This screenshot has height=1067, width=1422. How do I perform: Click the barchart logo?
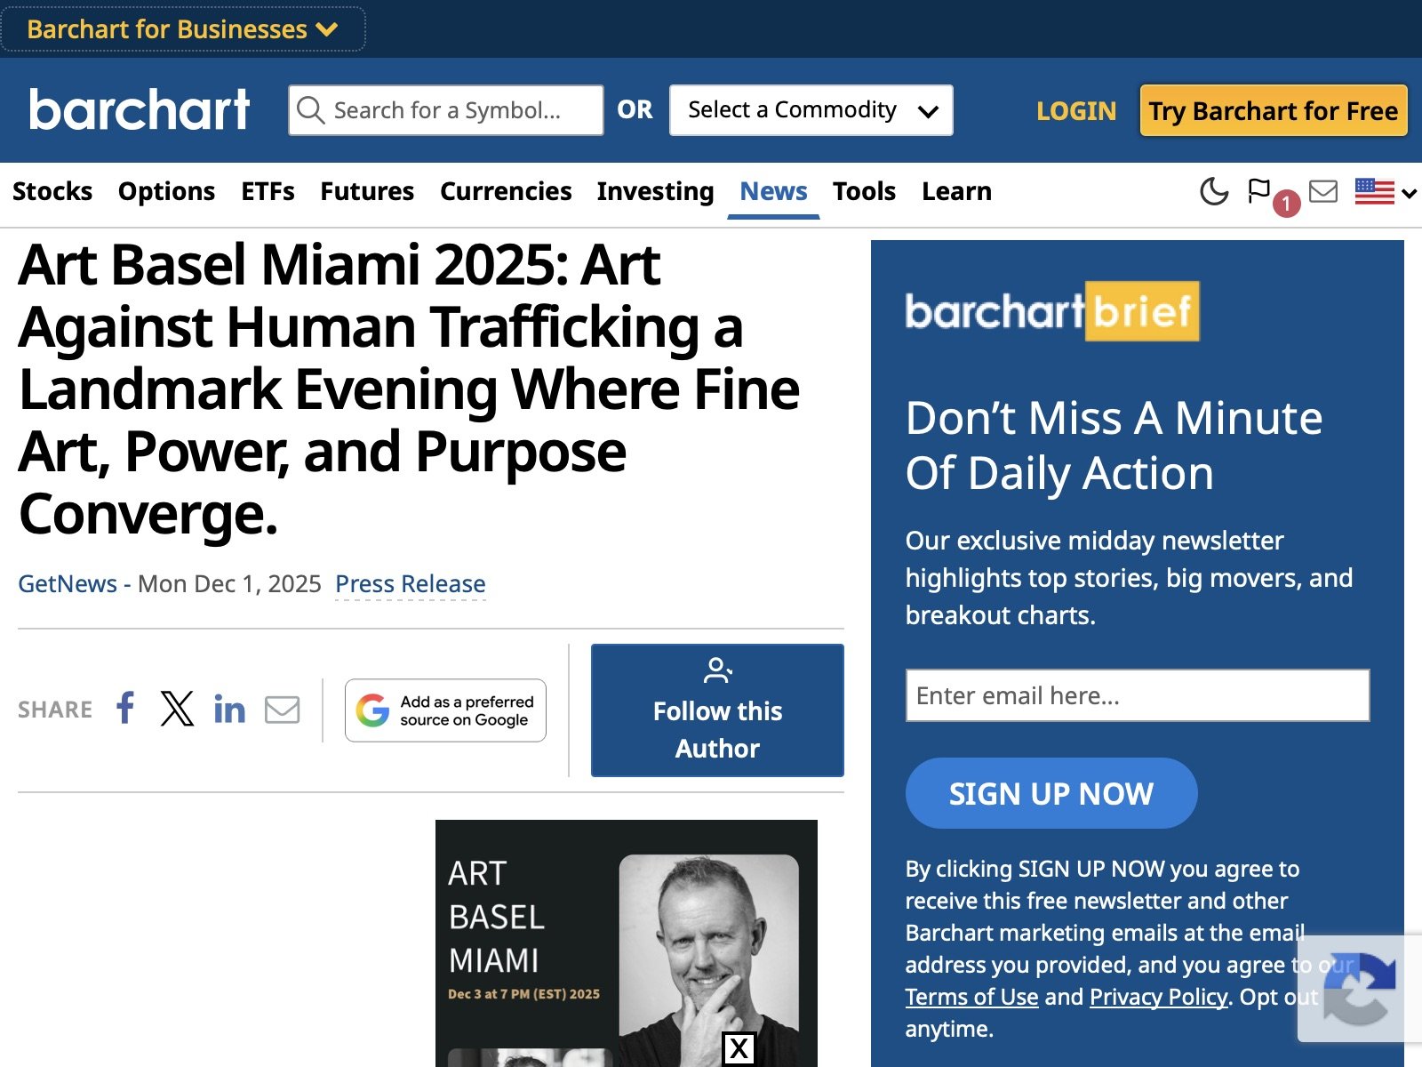(x=140, y=109)
